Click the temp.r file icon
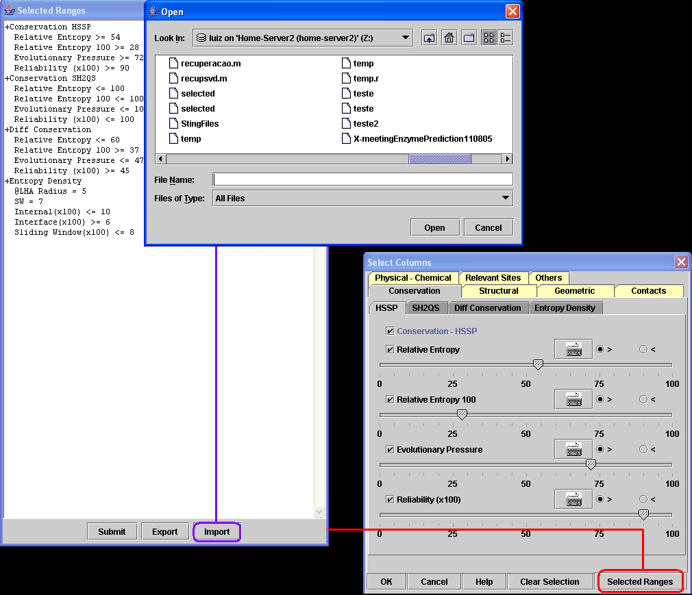 pyautogui.click(x=347, y=79)
